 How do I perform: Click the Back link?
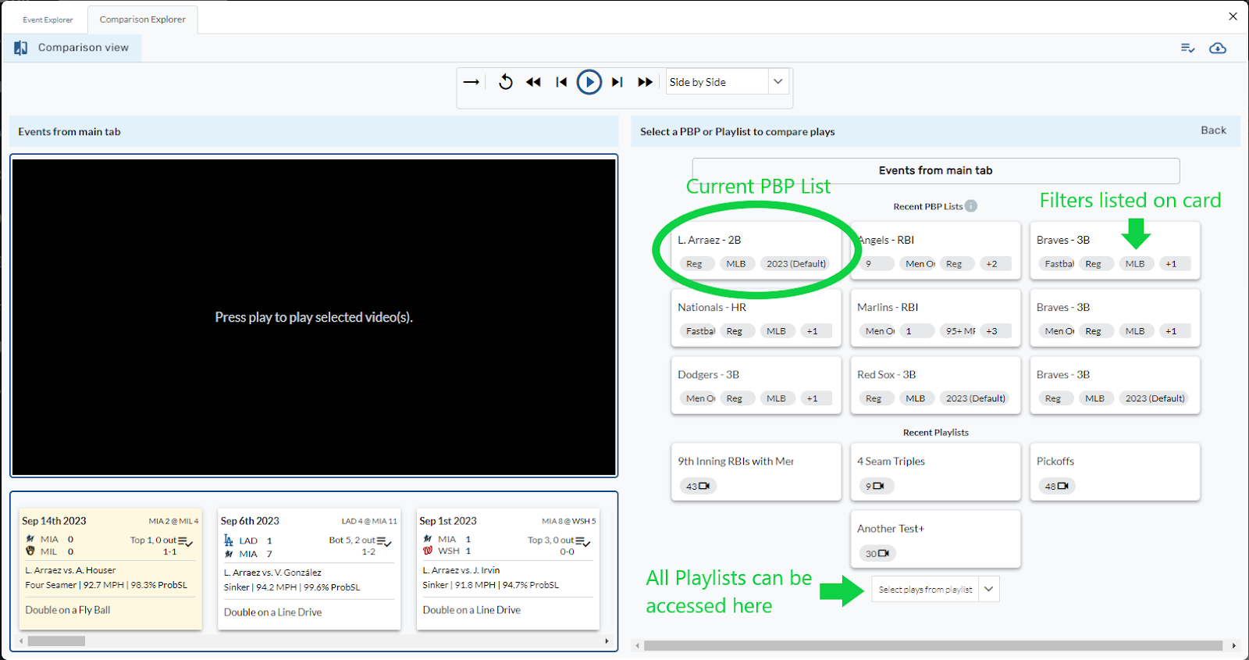click(x=1213, y=130)
